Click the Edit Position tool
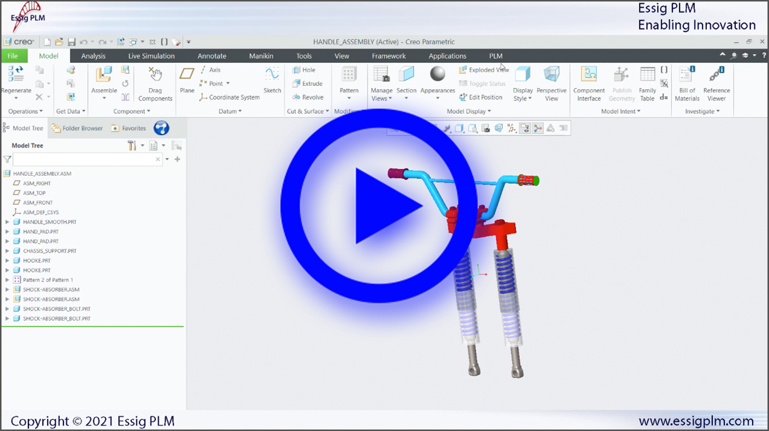769x431 pixels. coord(480,97)
